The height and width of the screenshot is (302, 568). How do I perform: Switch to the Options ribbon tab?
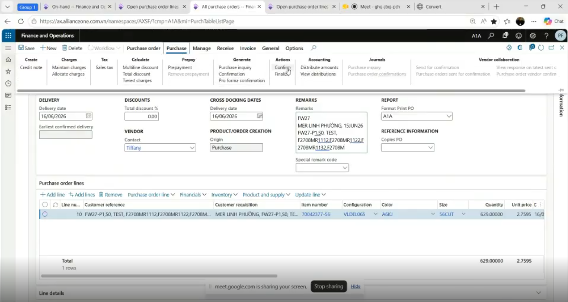(294, 48)
